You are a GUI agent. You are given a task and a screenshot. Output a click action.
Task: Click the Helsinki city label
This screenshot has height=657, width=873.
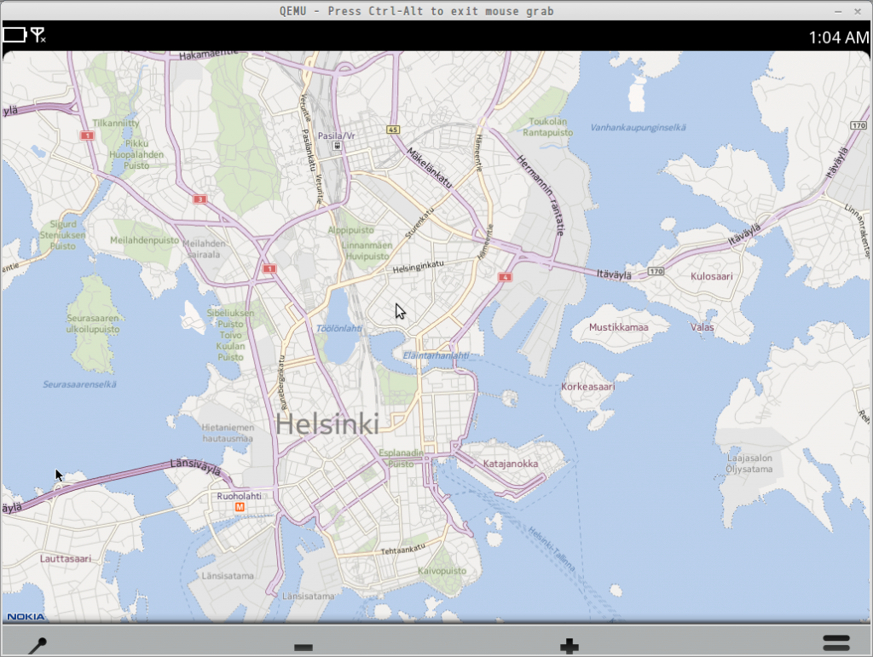(327, 424)
